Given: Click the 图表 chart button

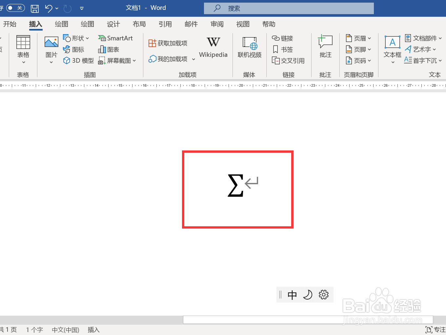Looking at the screenshot, I should click(x=109, y=49).
